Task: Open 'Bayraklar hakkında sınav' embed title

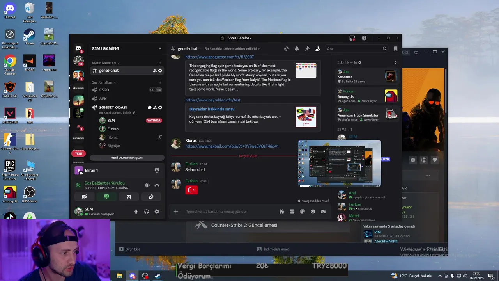Action: click(212, 109)
